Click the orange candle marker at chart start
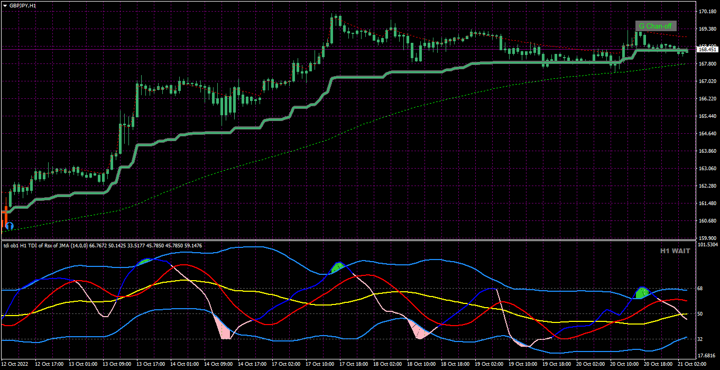This screenshot has height=370, width=720. click(x=5, y=215)
